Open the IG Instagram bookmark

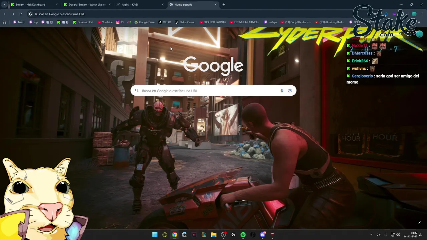(120, 22)
